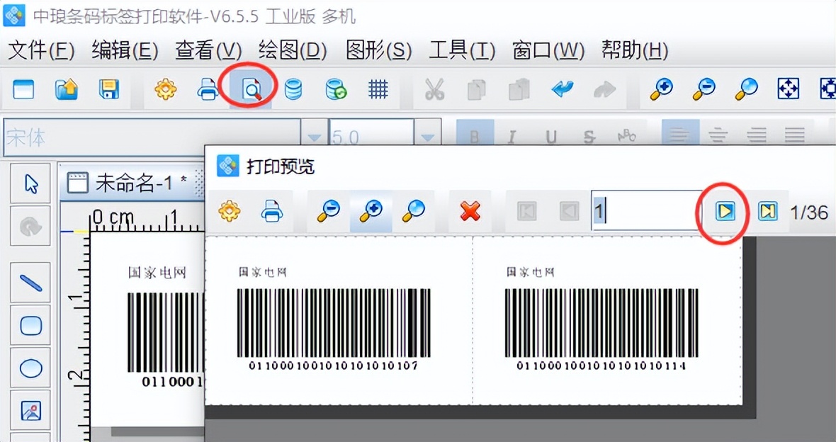Viewport: 836px width, 442px height.
Task: Save the document with the floppy disk icon
Action: tap(109, 89)
